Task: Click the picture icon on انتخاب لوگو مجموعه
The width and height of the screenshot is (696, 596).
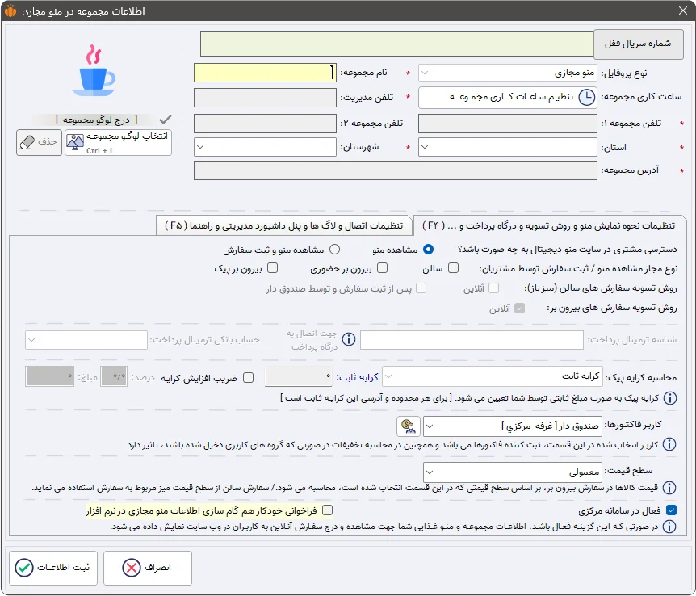Action: (74, 141)
